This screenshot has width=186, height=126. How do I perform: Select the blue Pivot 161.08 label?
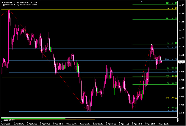pos(171,59)
